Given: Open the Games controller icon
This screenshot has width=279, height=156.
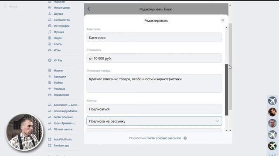Looking at the screenshot, I should (50, 50).
